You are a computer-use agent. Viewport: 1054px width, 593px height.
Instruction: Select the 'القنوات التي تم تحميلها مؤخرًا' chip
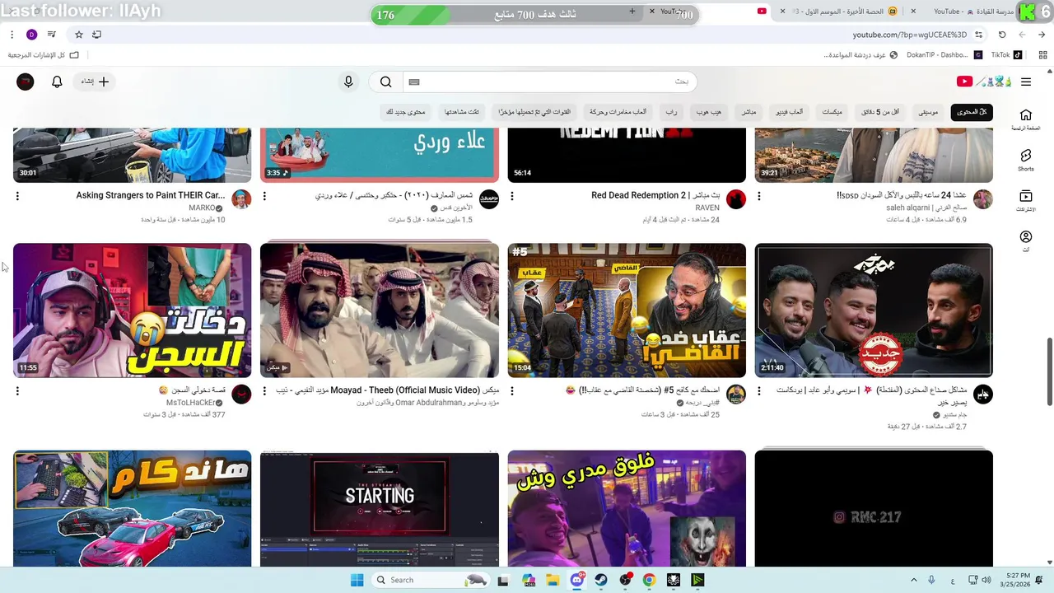pyautogui.click(x=534, y=112)
